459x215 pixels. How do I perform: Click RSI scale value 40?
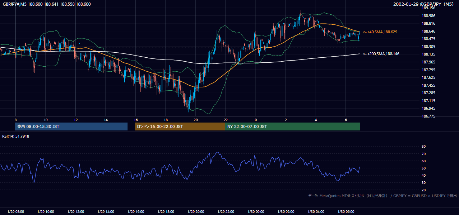423,175
